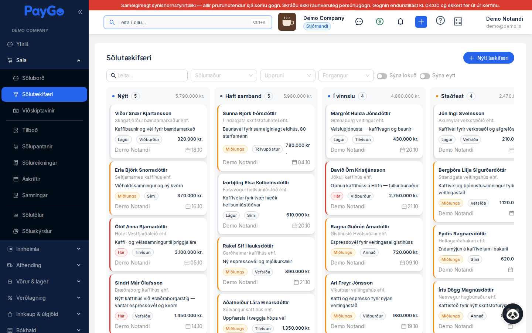Image resolution: width=532 pixels, height=333 pixels.
Task: Open the help question mark icon
Action: [440, 21]
